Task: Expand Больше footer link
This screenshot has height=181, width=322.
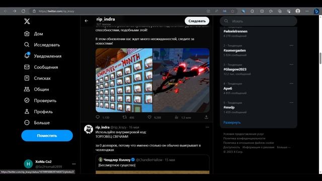Action: click(284, 147)
